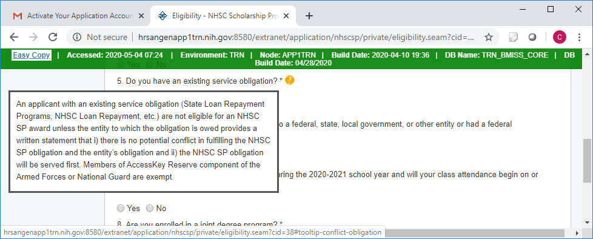Open a new browser tab
Viewport: 593px width, 239px height.
point(309,16)
